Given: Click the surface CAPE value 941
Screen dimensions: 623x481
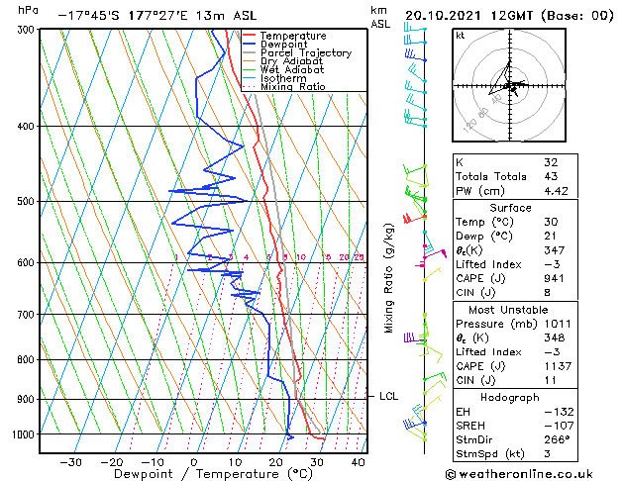Looking at the screenshot, I should click(x=554, y=278).
